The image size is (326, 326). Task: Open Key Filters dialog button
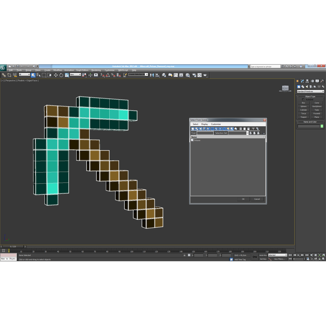[279, 259]
